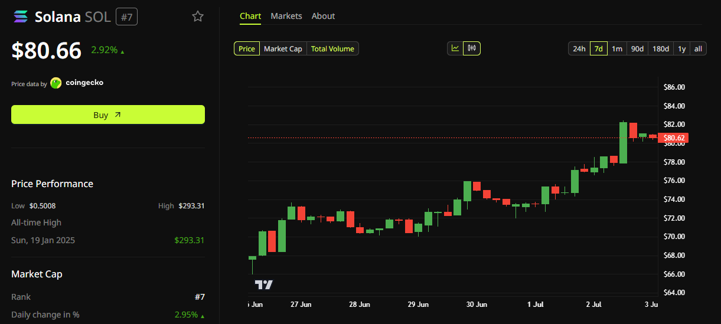Image resolution: width=721 pixels, height=324 pixels.
Task: Click the $70.00 price axis label
Action: (674, 237)
